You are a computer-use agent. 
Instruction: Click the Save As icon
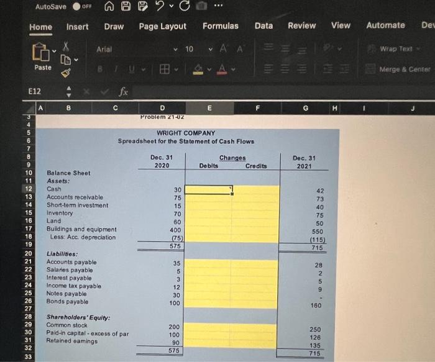[x=143, y=6]
